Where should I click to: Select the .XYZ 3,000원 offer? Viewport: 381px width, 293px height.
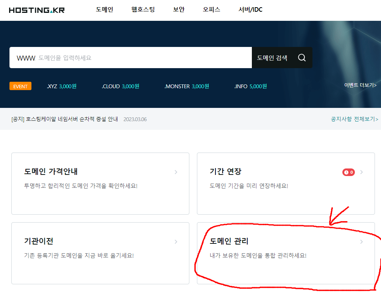click(x=62, y=86)
